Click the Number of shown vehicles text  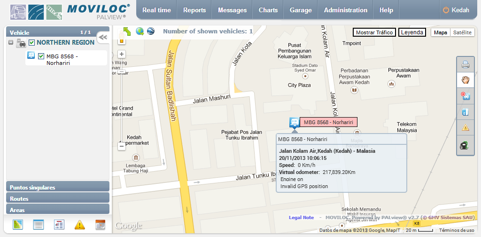[x=208, y=32]
